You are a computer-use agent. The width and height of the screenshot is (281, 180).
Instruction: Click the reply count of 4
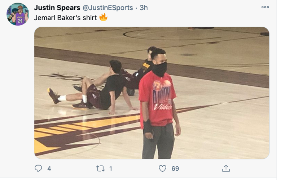coord(49,168)
